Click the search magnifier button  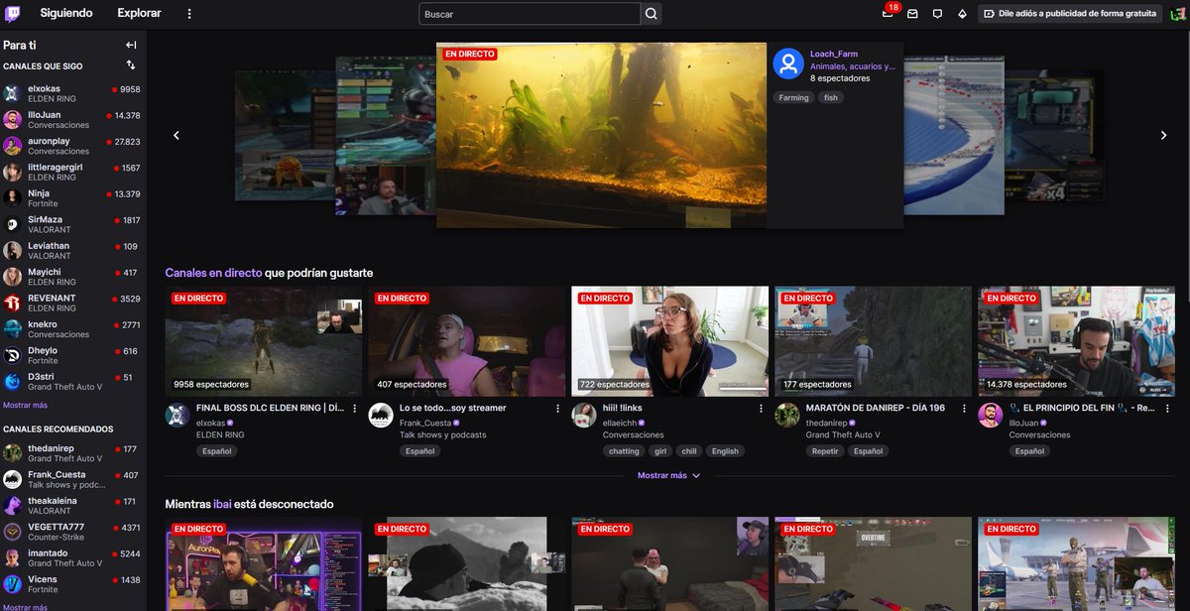pyautogui.click(x=652, y=14)
